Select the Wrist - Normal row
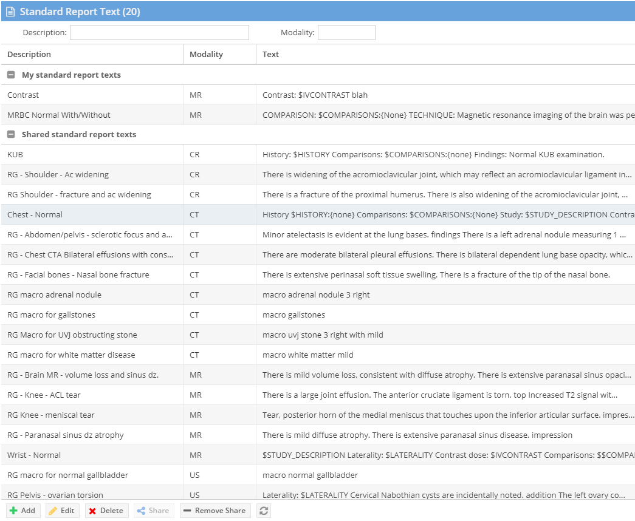The image size is (635, 521). 318,455
